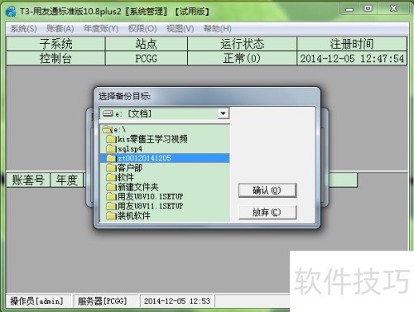414x312 pixels.
Task: Click the 正常(0) status cell
Action: point(242,58)
